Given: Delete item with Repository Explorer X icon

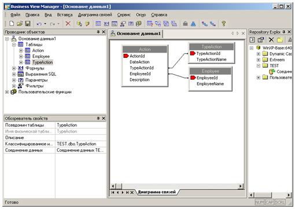Looking at the screenshot, I should 271,40.
